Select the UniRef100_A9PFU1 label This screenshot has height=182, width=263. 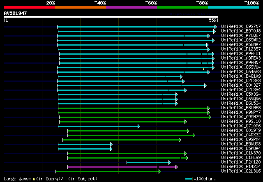[241, 53]
